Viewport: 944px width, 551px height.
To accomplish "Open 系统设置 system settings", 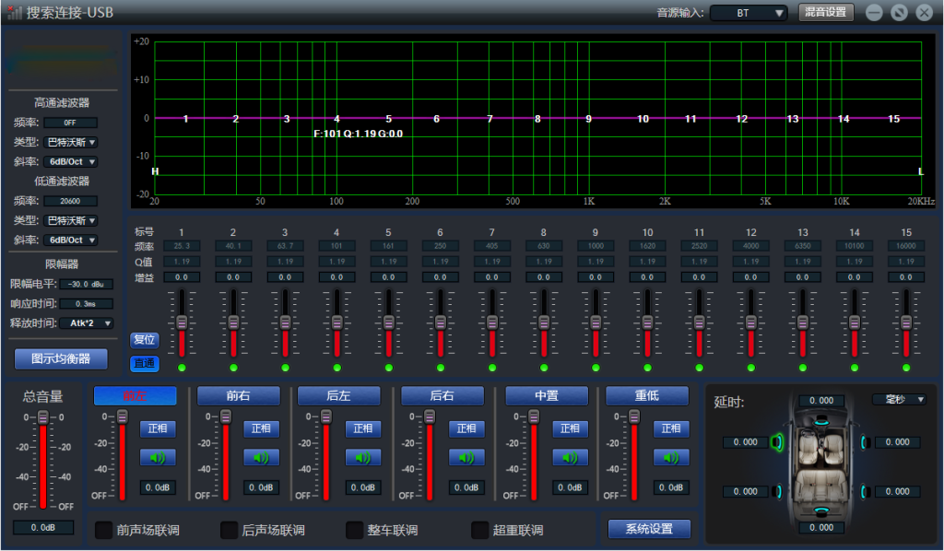I will coord(649,529).
